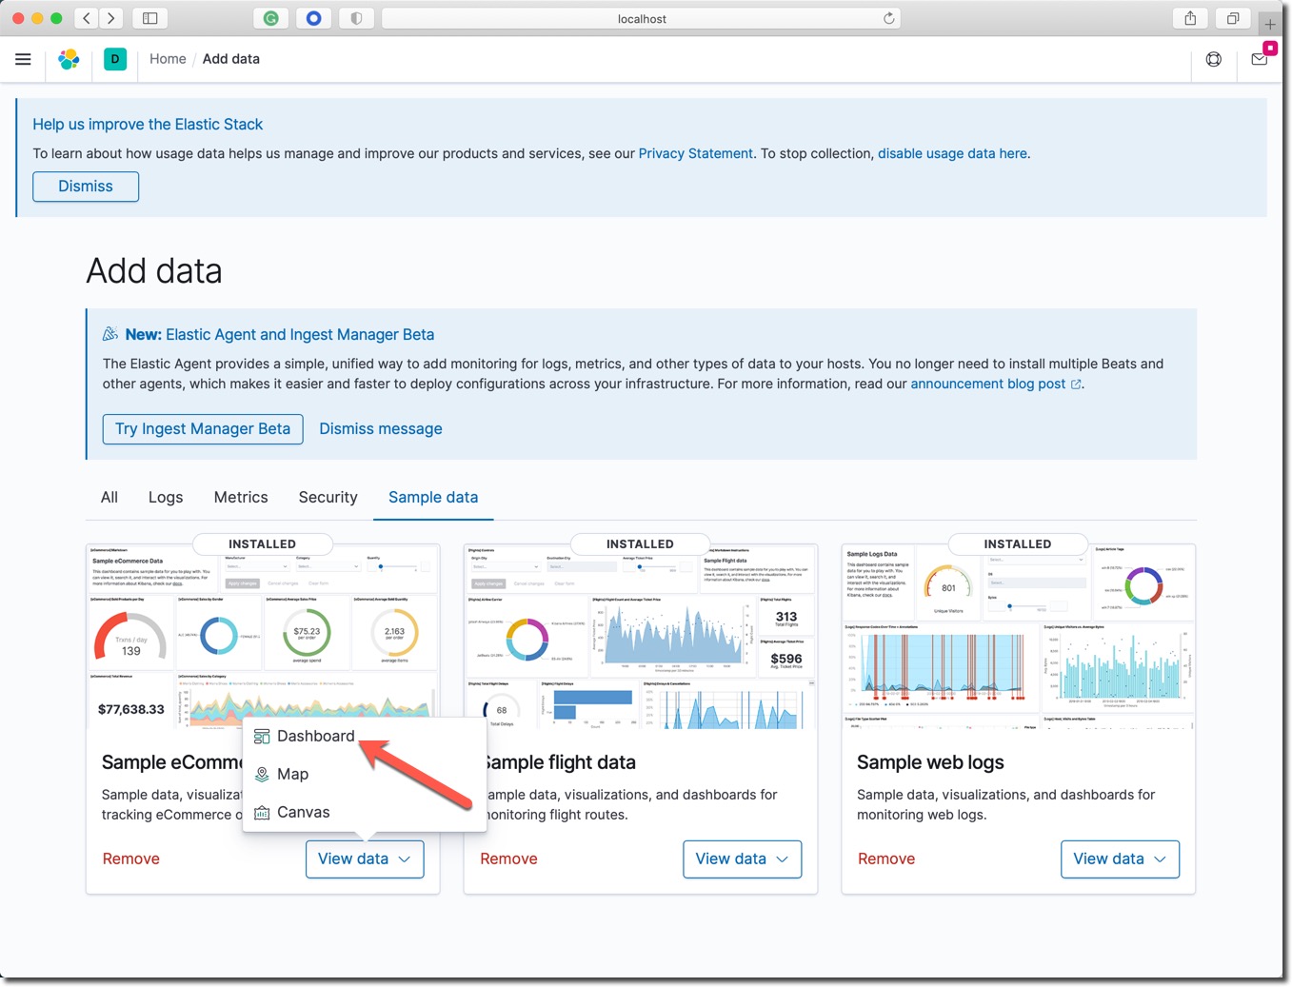The image size is (1292, 987).
Task: Select the Sample data tab
Action: (x=433, y=497)
